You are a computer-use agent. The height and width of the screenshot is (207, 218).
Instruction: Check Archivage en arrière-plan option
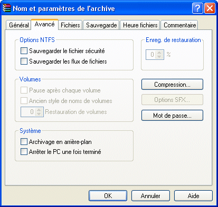(24, 141)
